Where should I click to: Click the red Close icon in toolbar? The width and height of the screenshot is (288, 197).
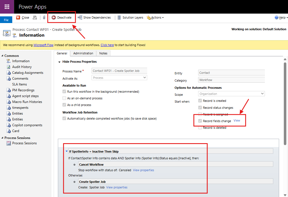click(18, 17)
